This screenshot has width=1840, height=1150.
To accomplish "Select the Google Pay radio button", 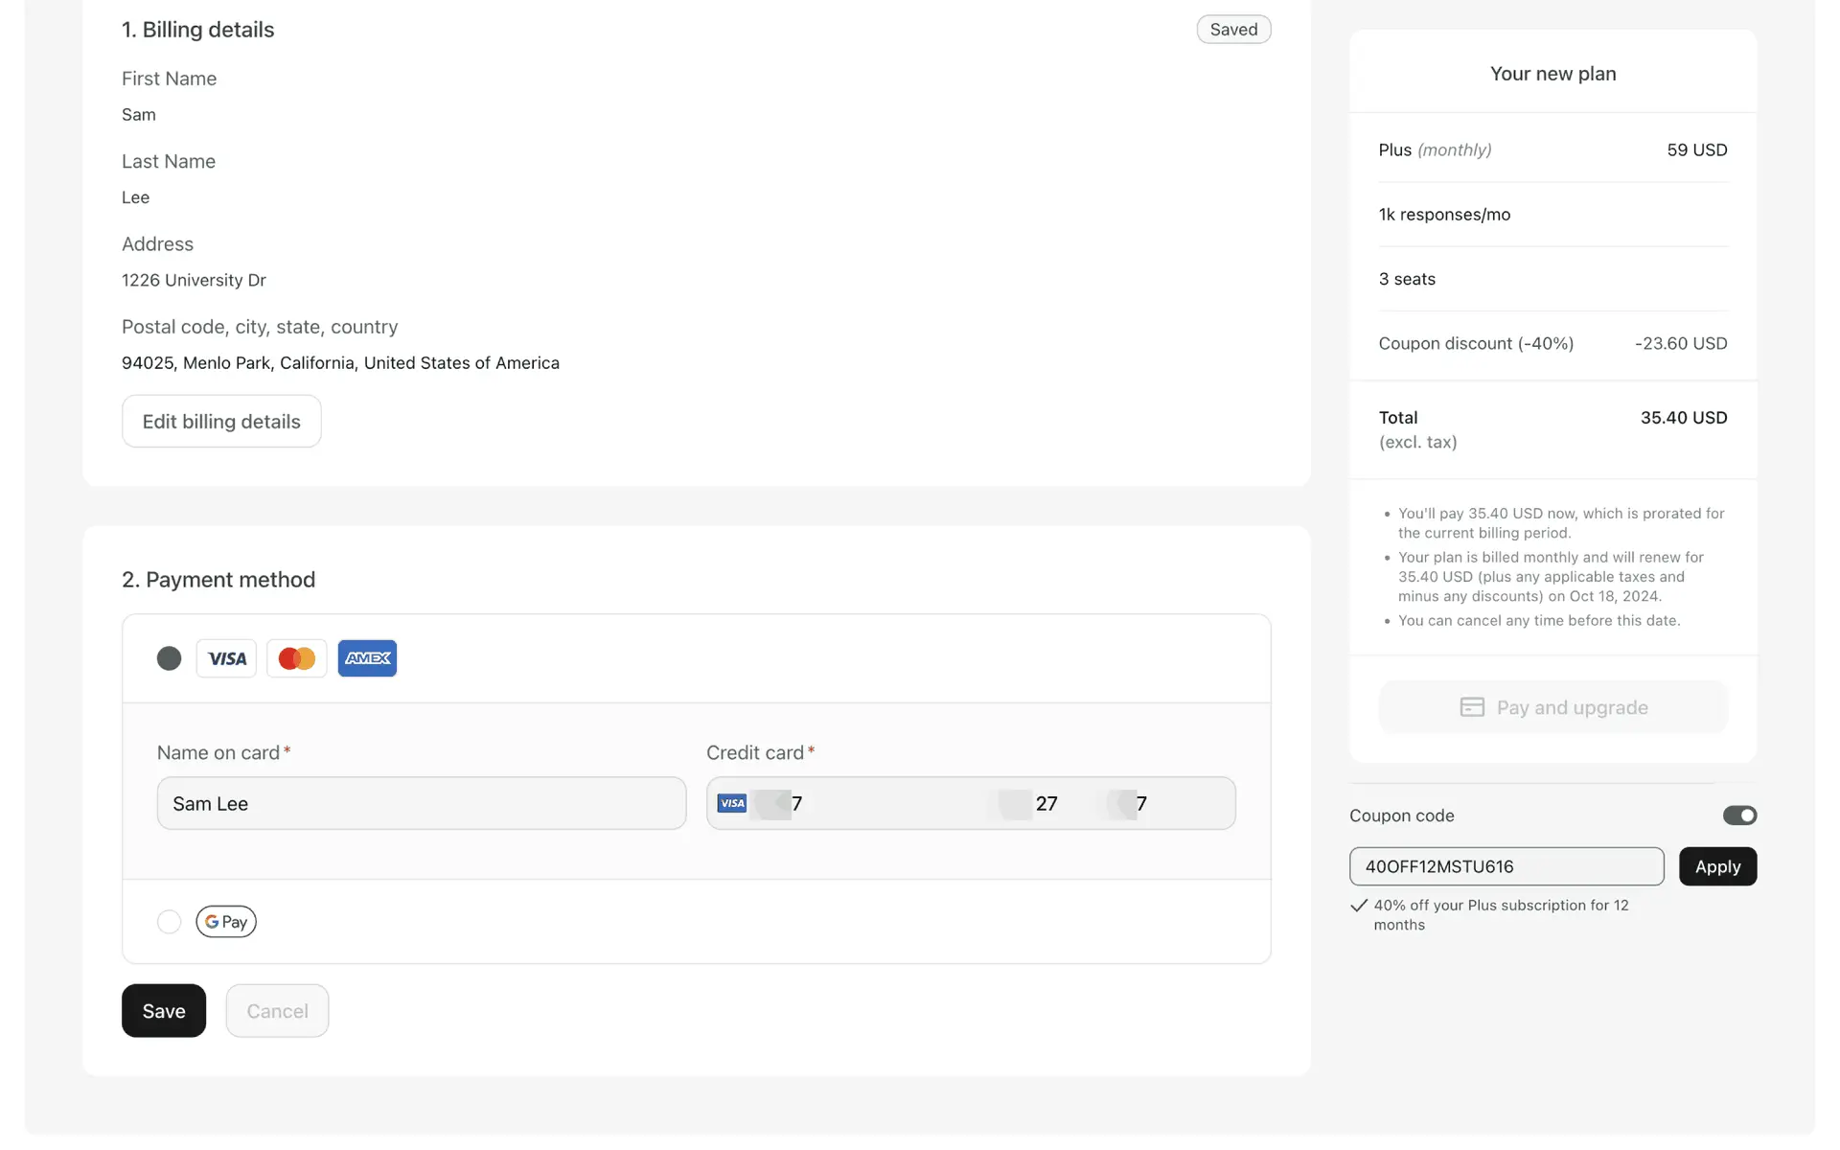I will [x=169, y=921].
